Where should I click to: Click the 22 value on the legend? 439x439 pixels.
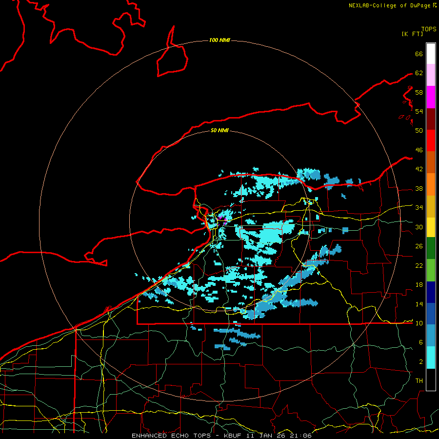pyautogui.click(x=419, y=266)
